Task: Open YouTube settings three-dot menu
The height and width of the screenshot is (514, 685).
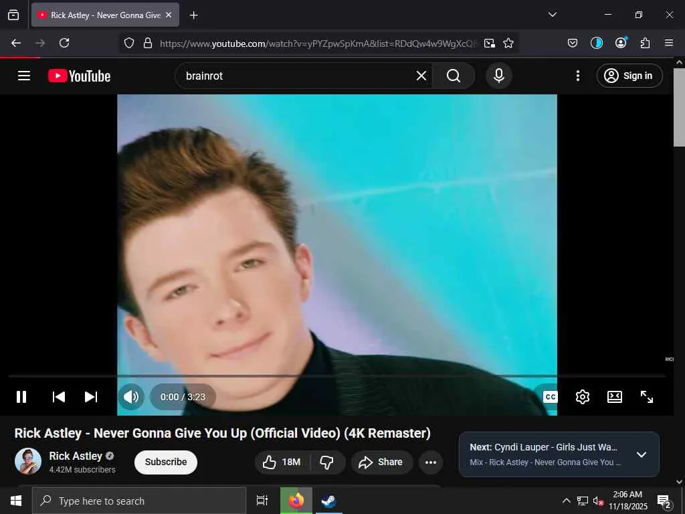Action: (577, 76)
